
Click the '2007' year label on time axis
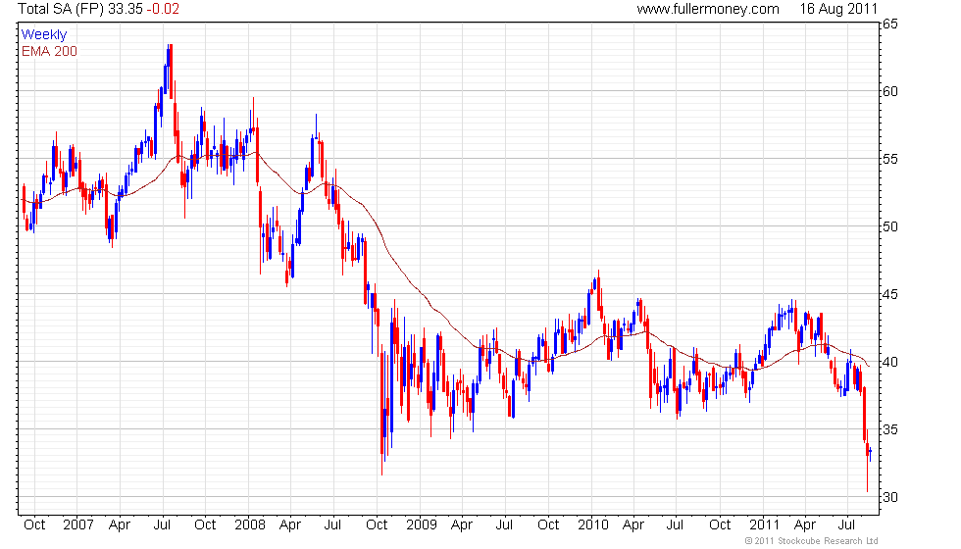[x=77, y=525]
